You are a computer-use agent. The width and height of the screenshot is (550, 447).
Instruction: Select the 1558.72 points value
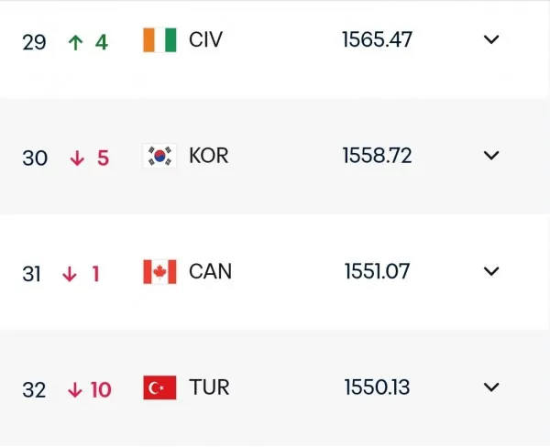[377, 156]
